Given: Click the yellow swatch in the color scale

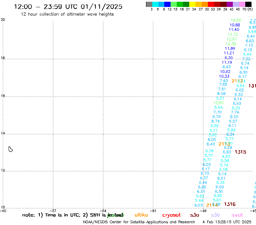Looking at the screenshot, I should coord(192,4).
